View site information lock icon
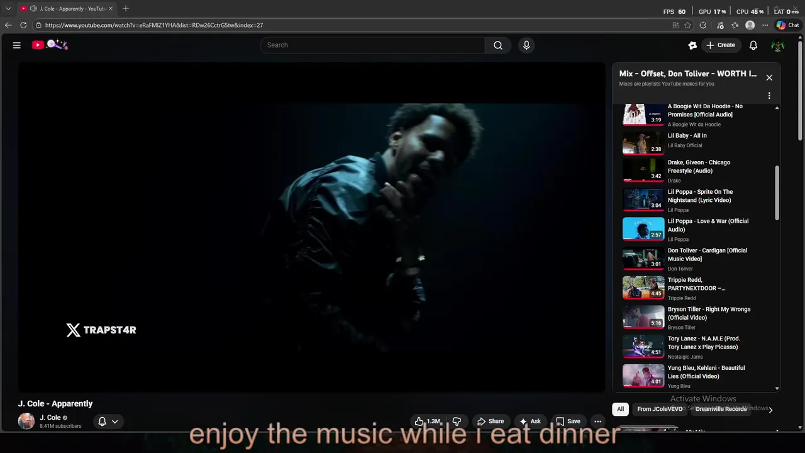805x453 pixels. 38,25
